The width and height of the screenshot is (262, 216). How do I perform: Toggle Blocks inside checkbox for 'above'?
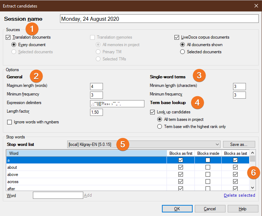[x=208, y=175]
